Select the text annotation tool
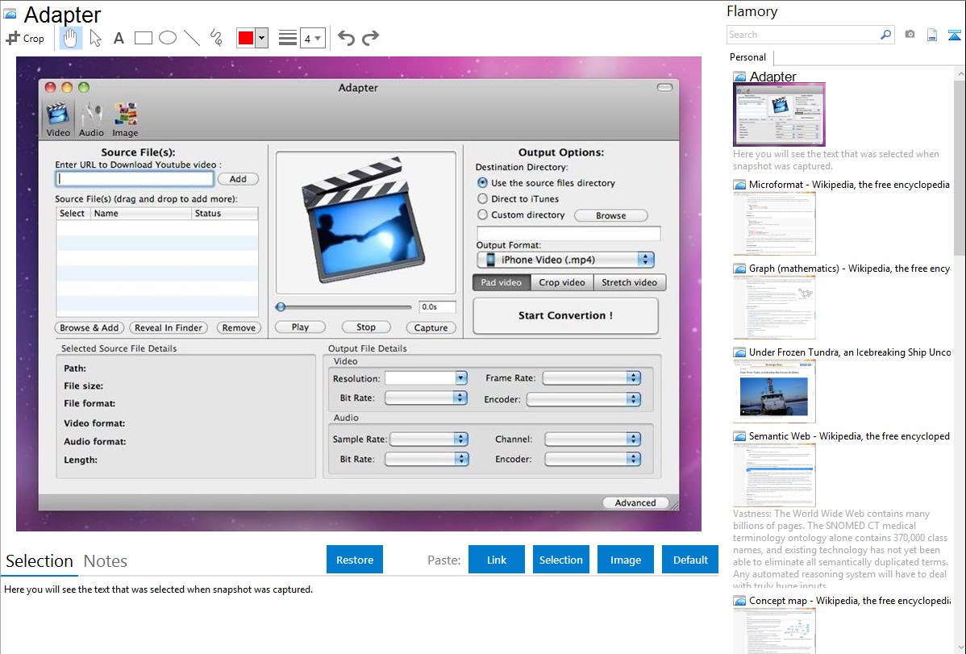 [x=119, y=38]
